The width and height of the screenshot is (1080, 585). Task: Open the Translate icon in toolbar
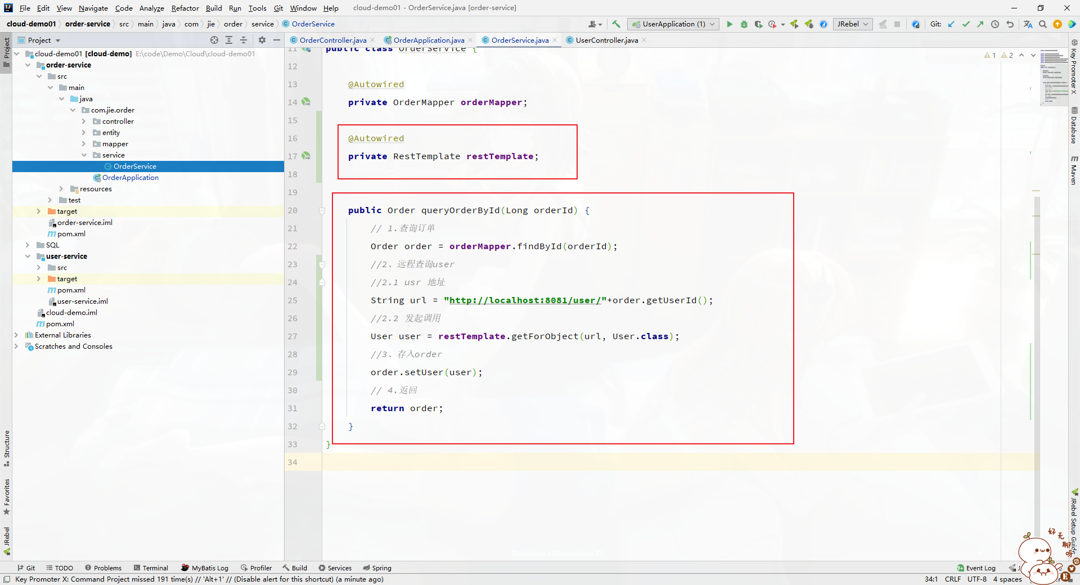[1028, 24]
